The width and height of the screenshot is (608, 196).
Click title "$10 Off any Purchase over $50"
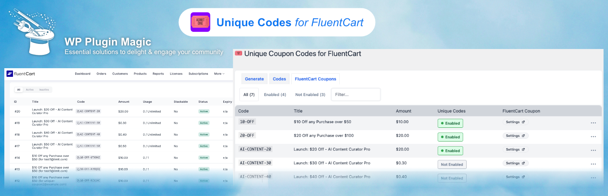[323, 122]
